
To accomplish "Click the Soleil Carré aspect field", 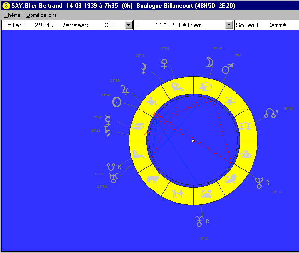I will click(x=266, y=25).
